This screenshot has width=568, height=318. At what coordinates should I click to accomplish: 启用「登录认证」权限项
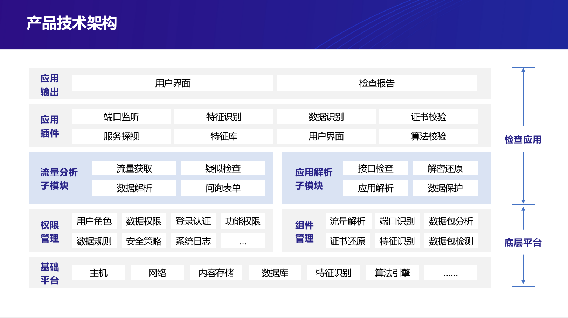[x=194, y=221]
